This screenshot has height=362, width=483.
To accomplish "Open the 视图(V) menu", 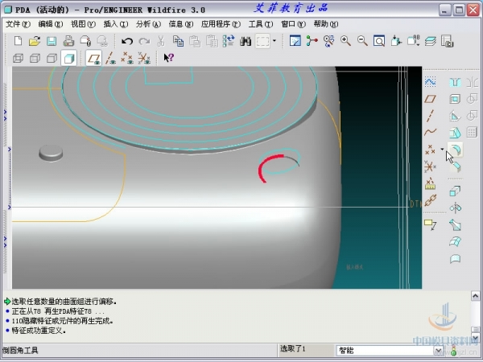I will coord(83,24).
